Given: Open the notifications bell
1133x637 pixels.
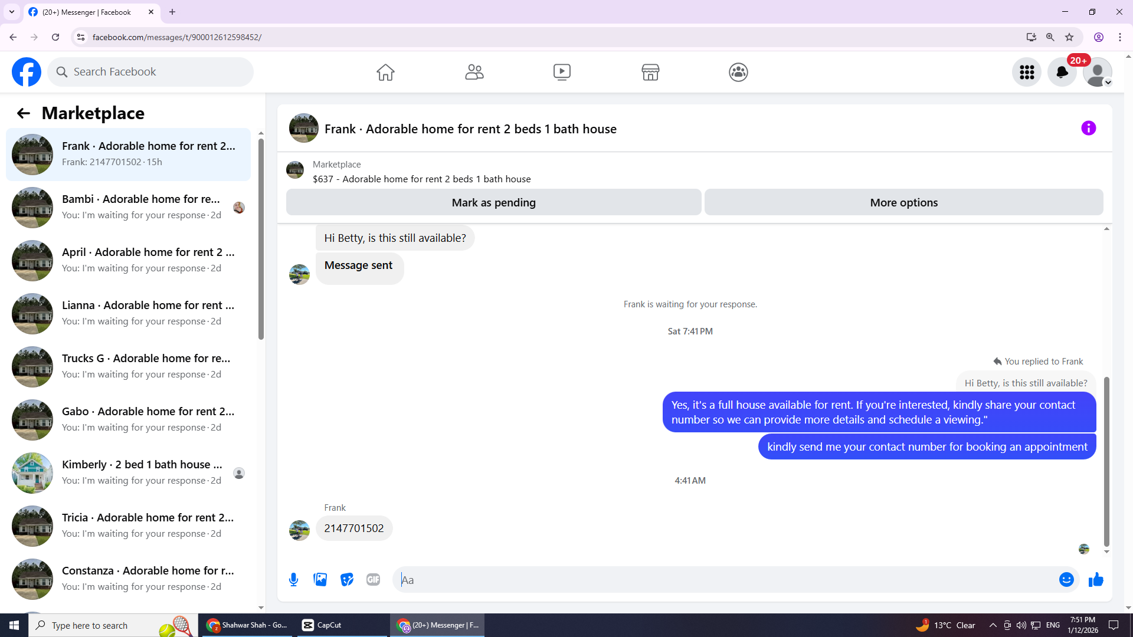Looking at the screenshot, I should pyautogui.click(x=1062, y=72).
